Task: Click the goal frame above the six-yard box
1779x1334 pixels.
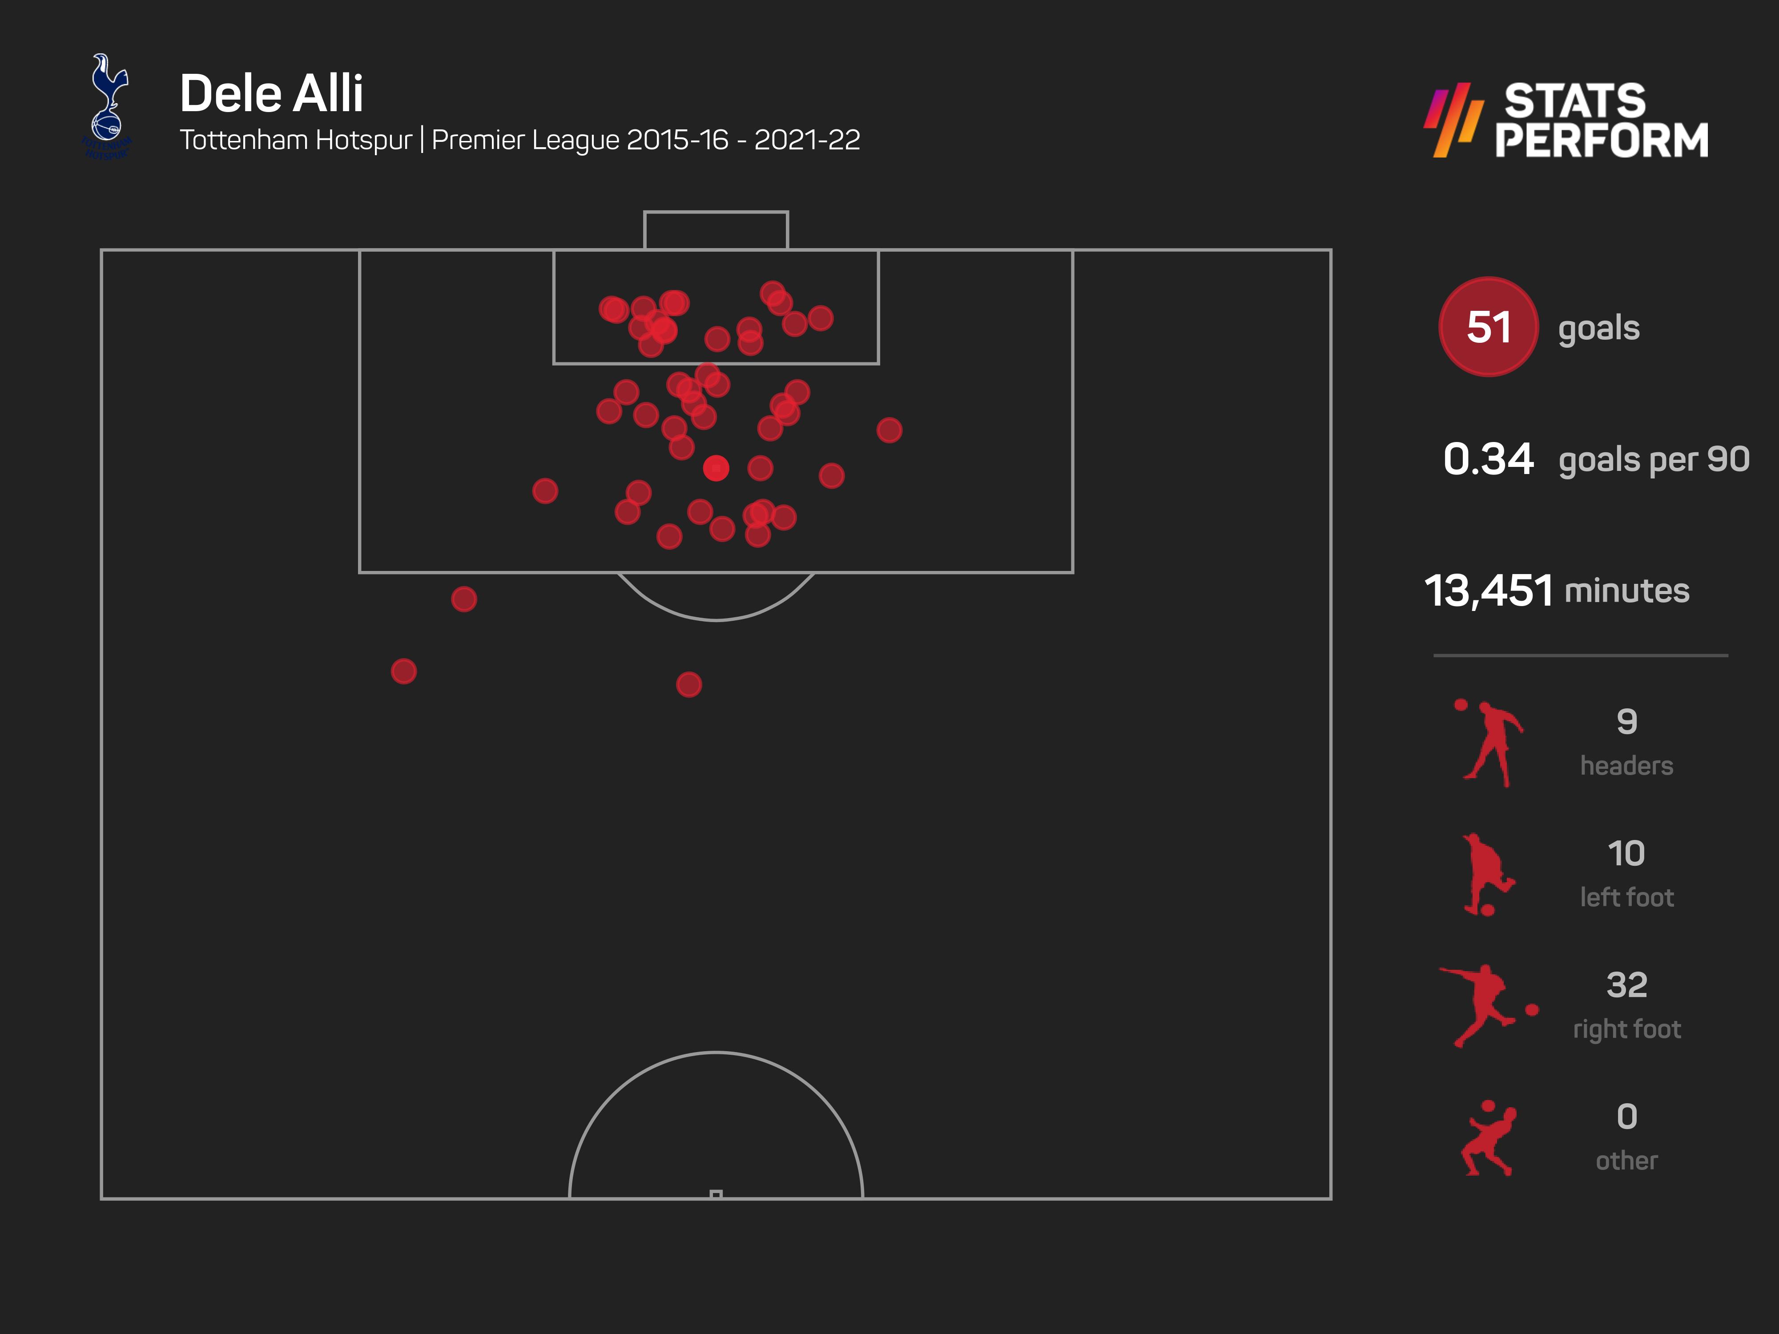Action: tap(716, 231)
